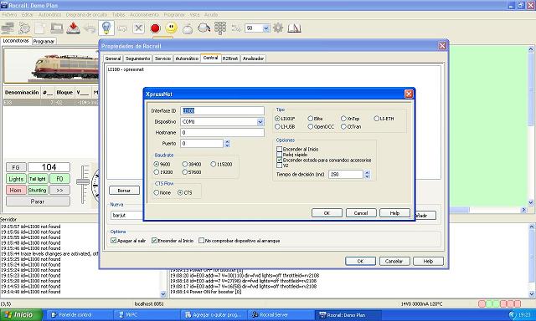536x321 pixels.
Task: Select the Elite type radio button
Action: pos(311,119)
